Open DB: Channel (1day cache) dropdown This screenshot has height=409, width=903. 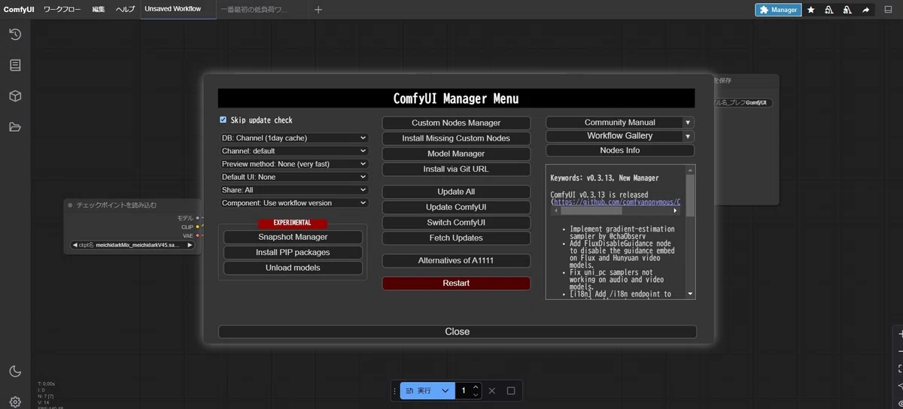click(x=293, y=138)
